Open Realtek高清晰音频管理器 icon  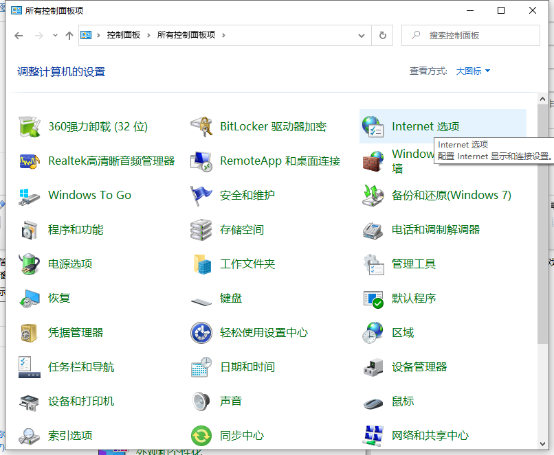click(30, 161)
